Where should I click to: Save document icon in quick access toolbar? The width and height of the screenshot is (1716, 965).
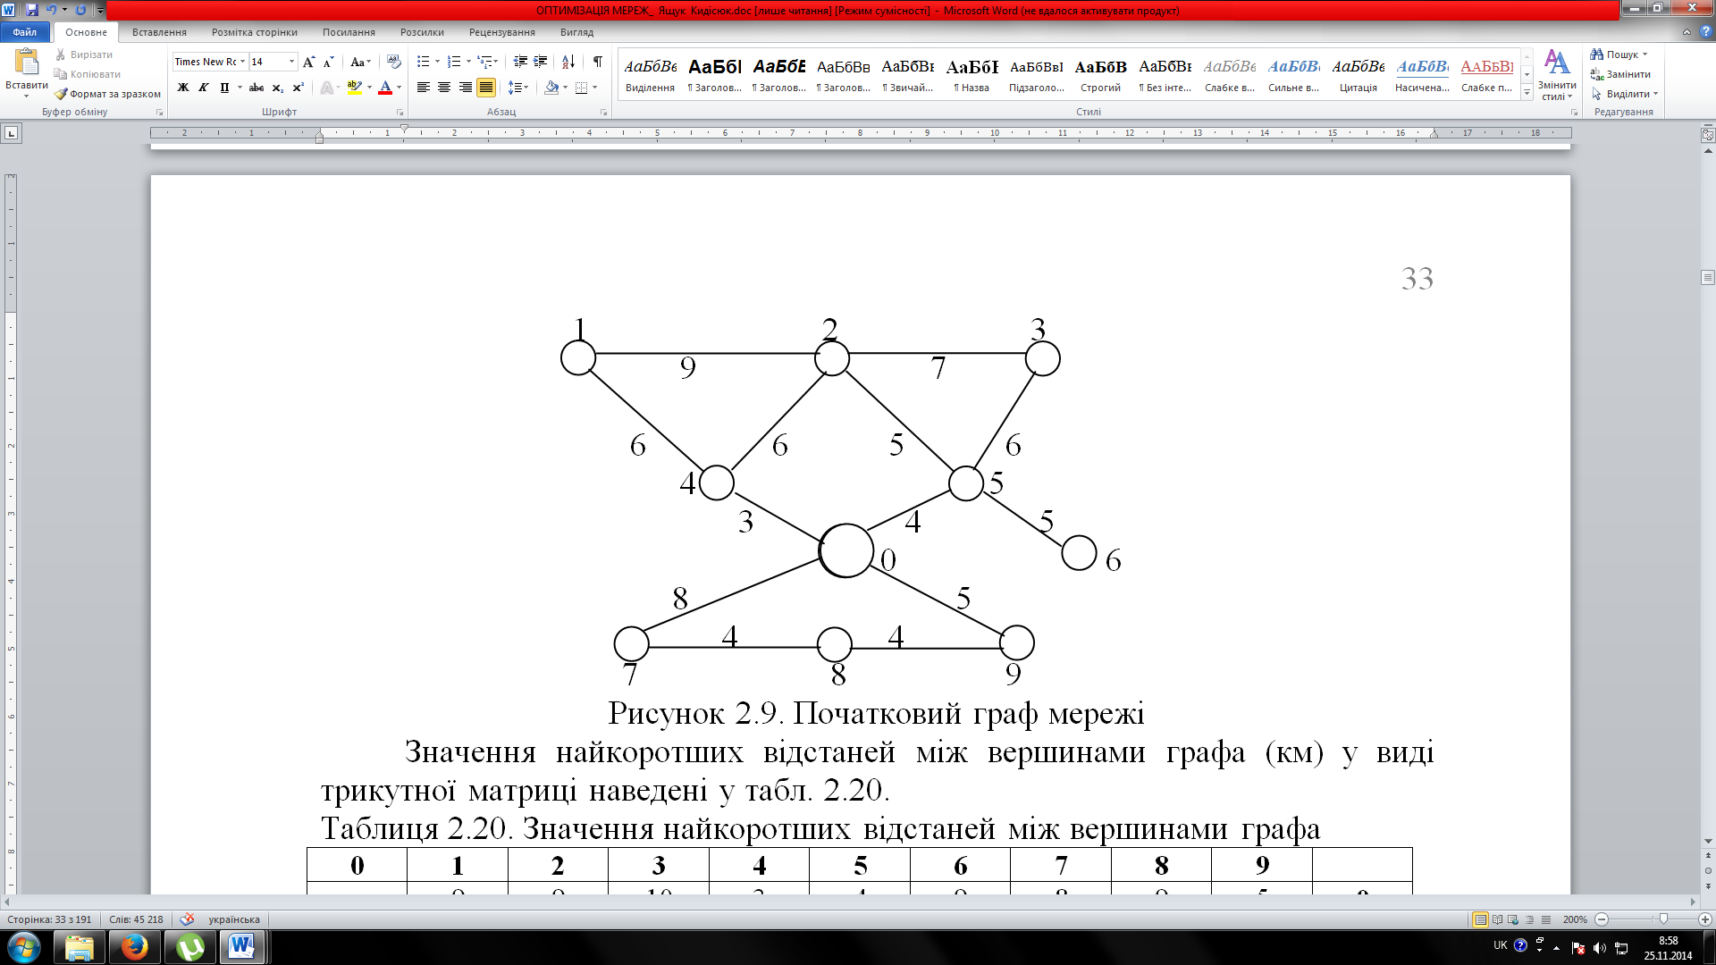[x=32, y=10]
